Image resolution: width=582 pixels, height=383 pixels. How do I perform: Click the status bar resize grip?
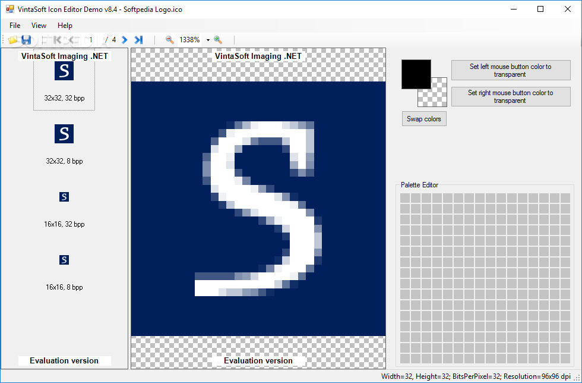(x=577, y=378)
